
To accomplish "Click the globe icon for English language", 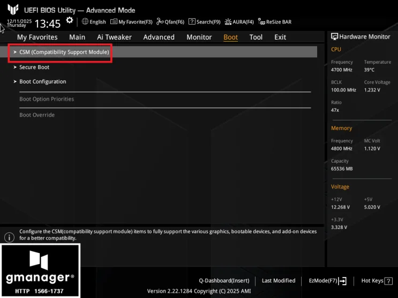I will coord(85,21).
